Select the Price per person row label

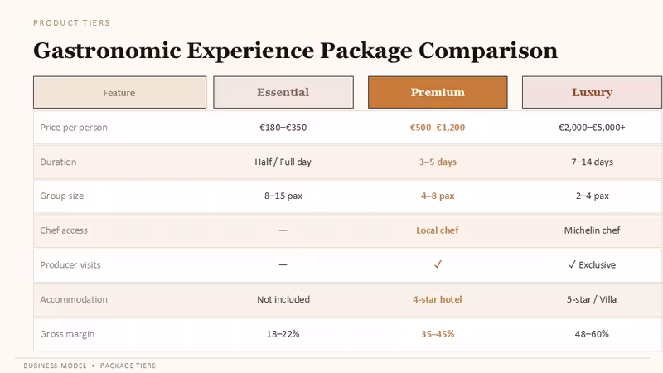[x=74, y=128]
